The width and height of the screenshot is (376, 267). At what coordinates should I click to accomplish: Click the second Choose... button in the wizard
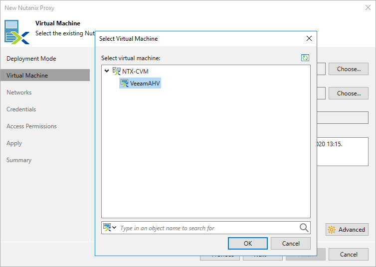pyautogui.click(x=349, y=93)
